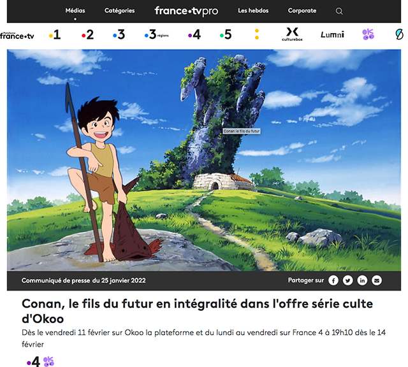Click the Conan hero image
Screen dimensions: 408x367
point(204,160)
